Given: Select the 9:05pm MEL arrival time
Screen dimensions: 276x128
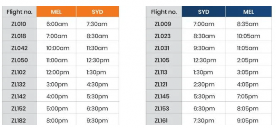Looking at the screenshot, I should pos(248,121).
